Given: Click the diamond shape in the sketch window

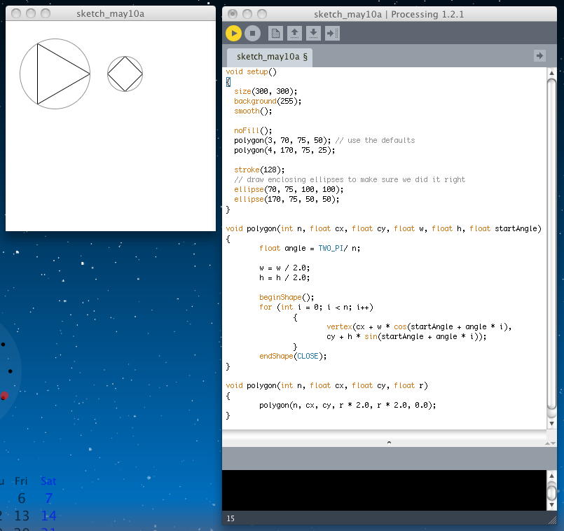Looking at the screenshot, I should click(125, 74).
